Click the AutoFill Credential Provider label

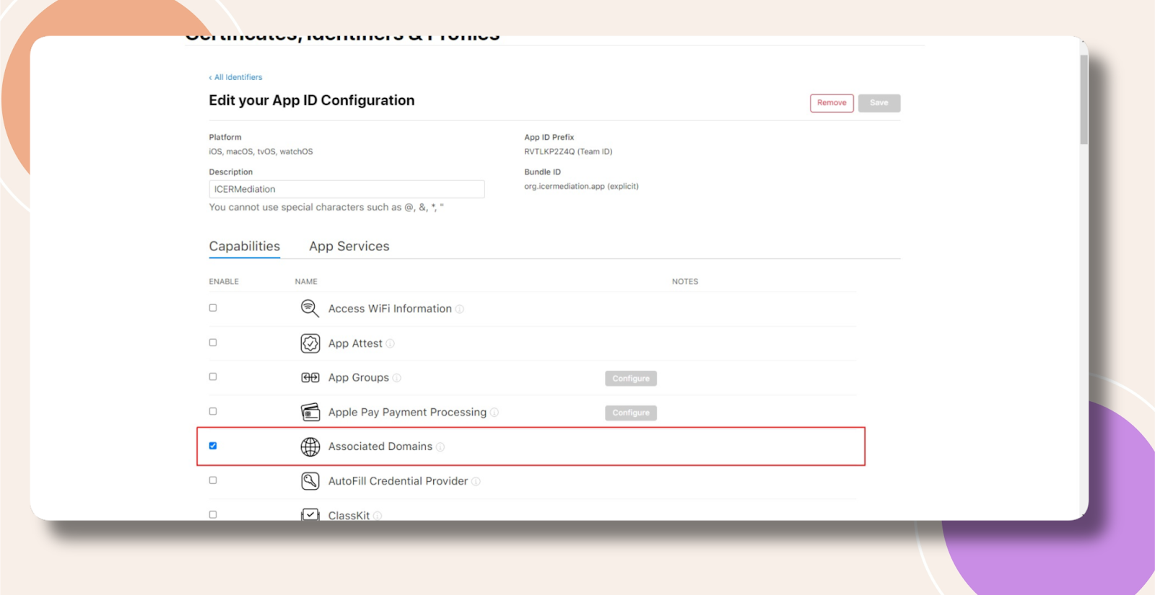pos(398,481)
